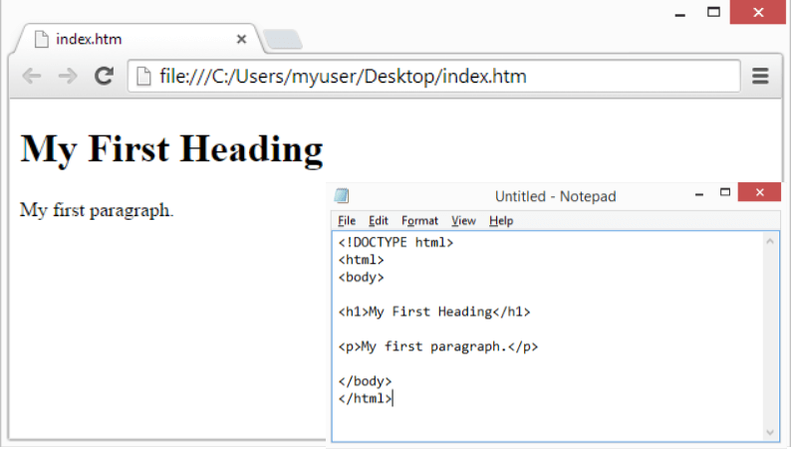Minimize the Untitled - Notepad window
The height and width of the screenshot is (449, 791).
(699, 193)
